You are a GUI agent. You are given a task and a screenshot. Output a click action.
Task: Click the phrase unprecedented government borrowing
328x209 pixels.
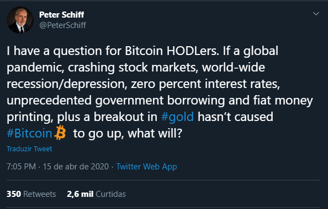(x=115, y=101)
